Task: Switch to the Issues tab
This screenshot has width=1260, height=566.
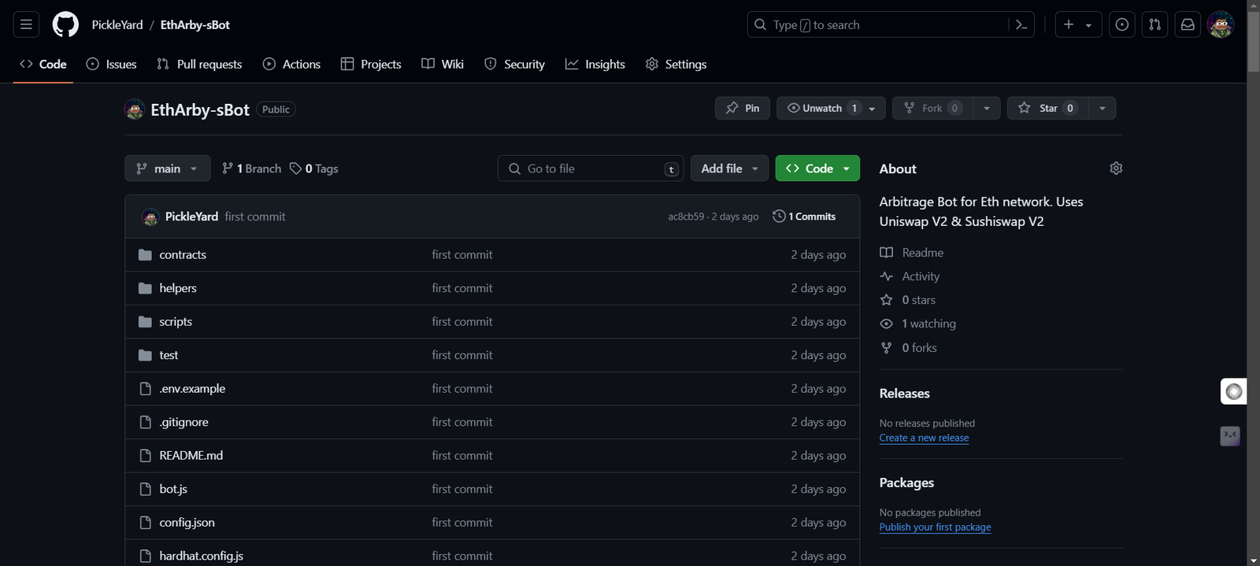Action: click(112, 65)
